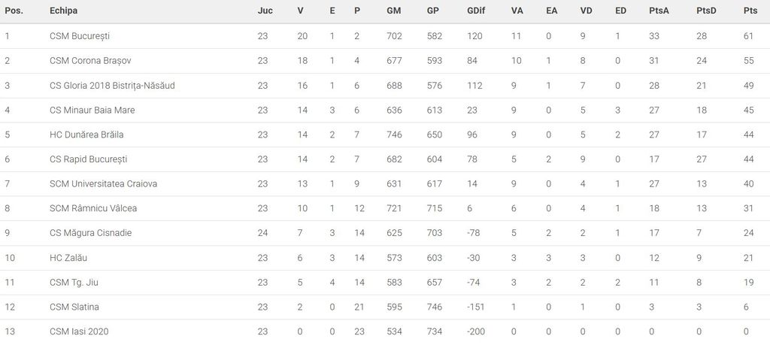Select SCM Universitatea Craiova row
770x345 pixels.
pyautogui.click(x=103, y=184)
